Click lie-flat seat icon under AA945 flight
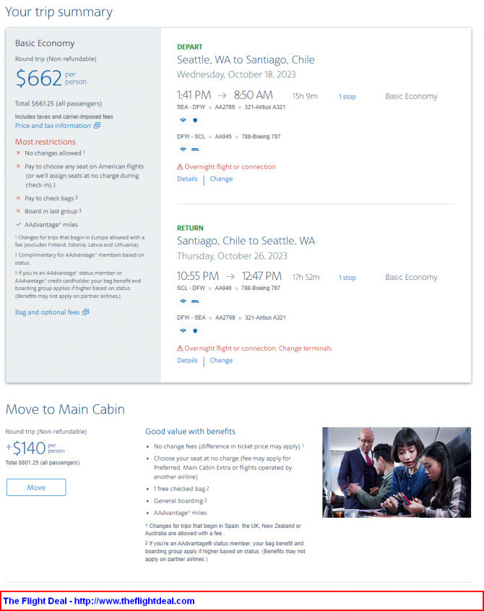 pyautogui.click(x=195, y=149)
